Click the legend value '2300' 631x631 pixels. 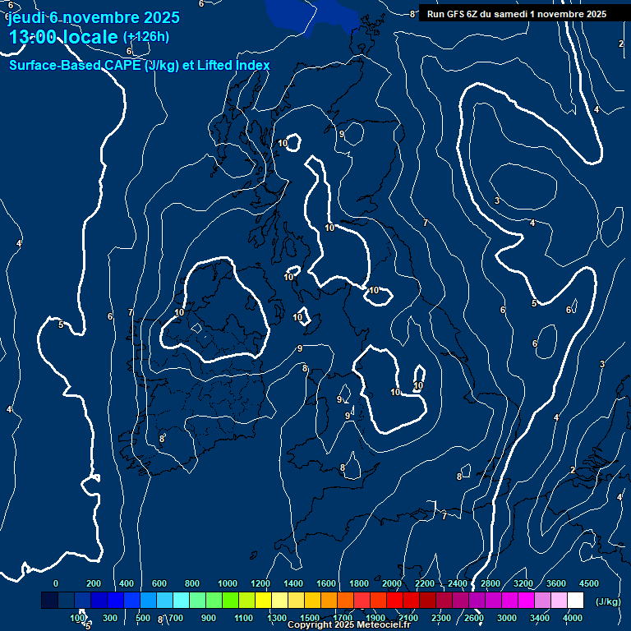click(441, 618)
